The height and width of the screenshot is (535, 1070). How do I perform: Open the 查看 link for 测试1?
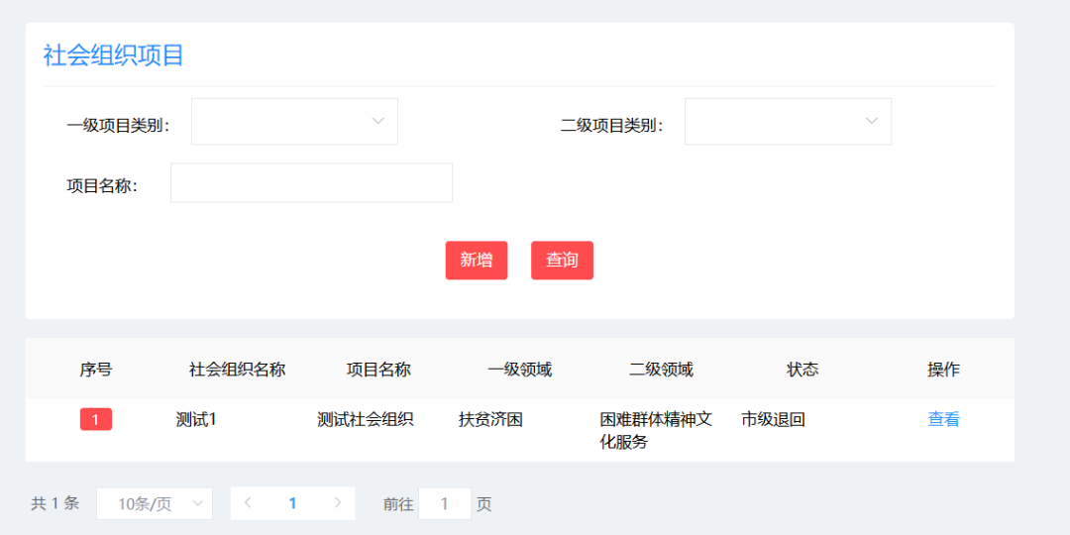point(943,420)
